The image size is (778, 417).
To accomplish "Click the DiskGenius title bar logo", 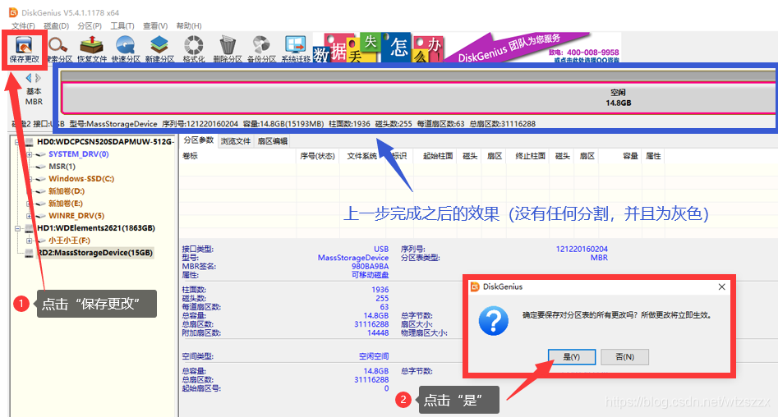I will [13, 12].
